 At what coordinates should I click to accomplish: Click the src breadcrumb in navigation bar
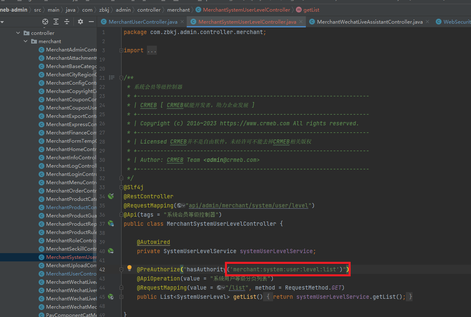click(37, 10)
